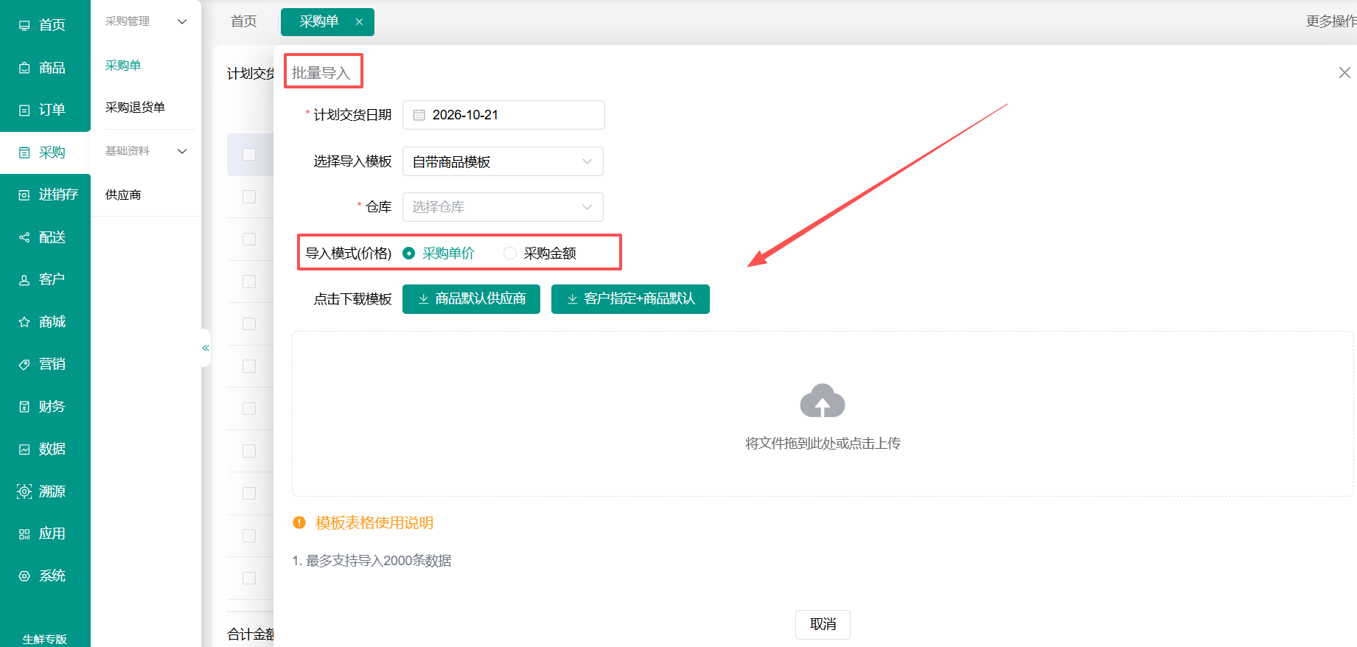Select the 采购金额 radio option
Screen dimensions: 1357x647
pyautogui.click(x=540, y=253)
